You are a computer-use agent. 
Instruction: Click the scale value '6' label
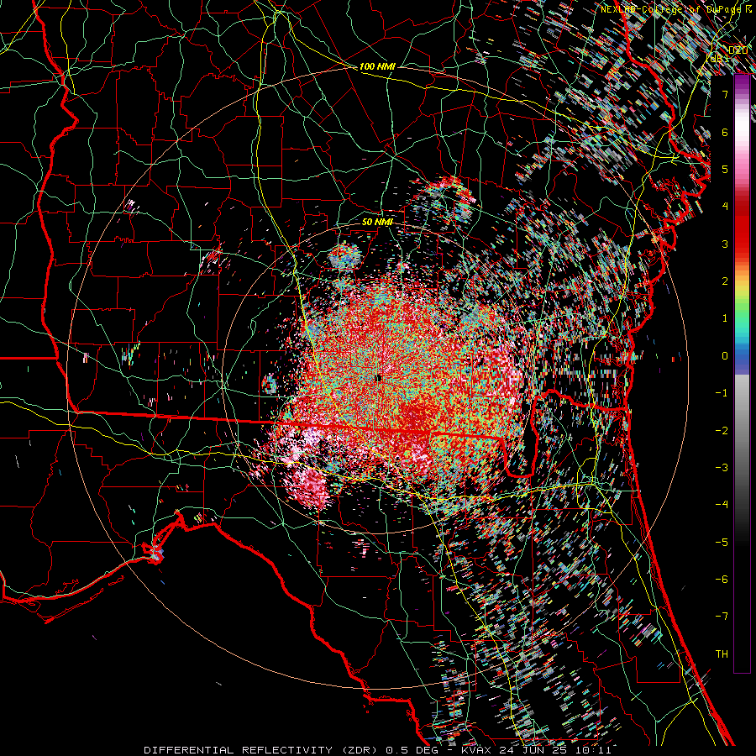[725, 132]
